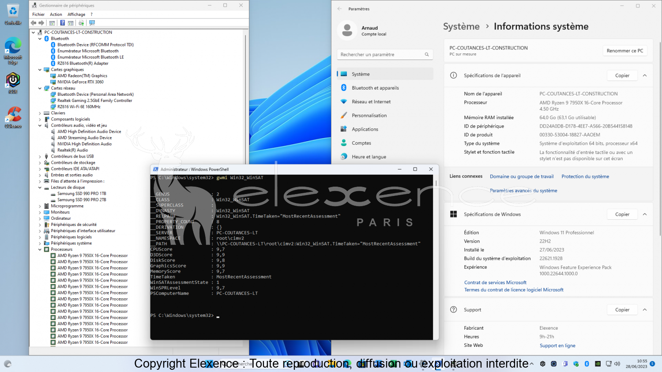
Task: Click Copier next to Support
Action: 622,310
